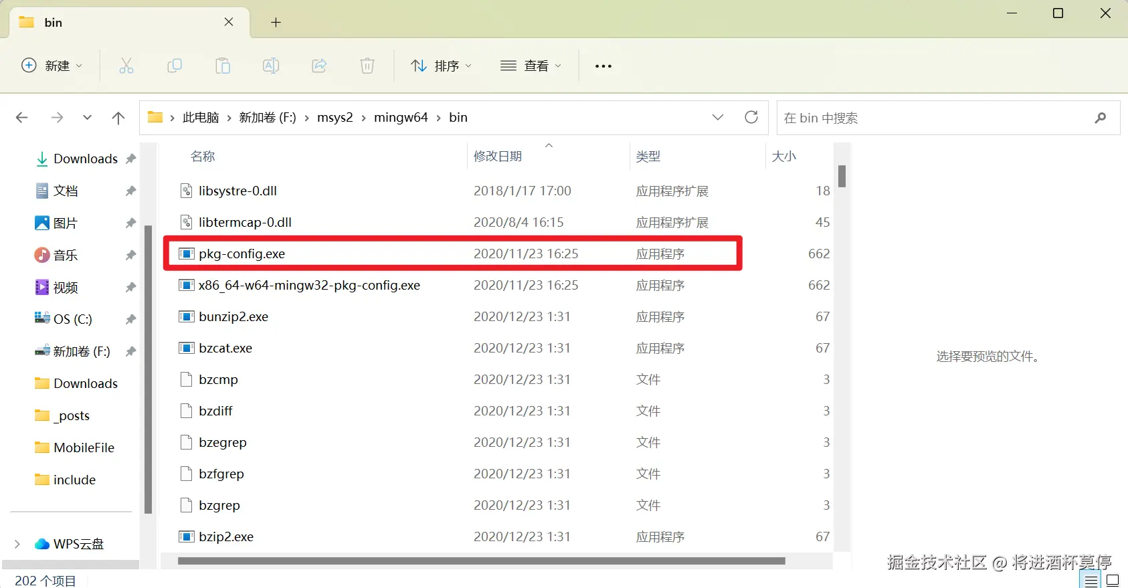Select the bzegrep file
1128x588 pixels.
pos(223,442)
